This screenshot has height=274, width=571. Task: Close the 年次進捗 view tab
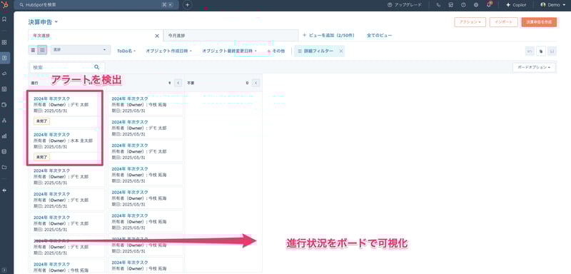click(157, 36)
